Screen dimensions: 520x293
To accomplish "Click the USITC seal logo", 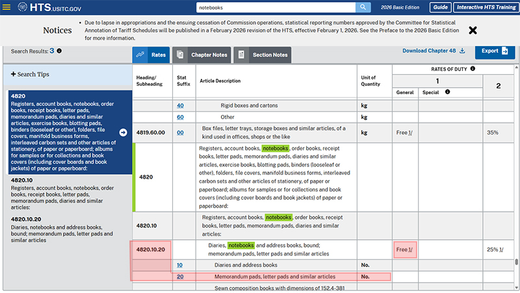I will 22,7.
